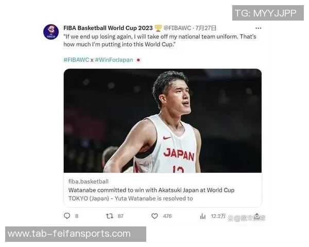The image size is (309, 247).
Task: Open the #WinForJapan hashtag
Action: pyautogui.click(x=114, y=60)
